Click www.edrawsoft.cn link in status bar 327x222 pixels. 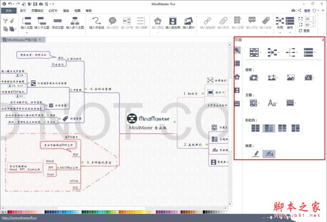point(19,218)
